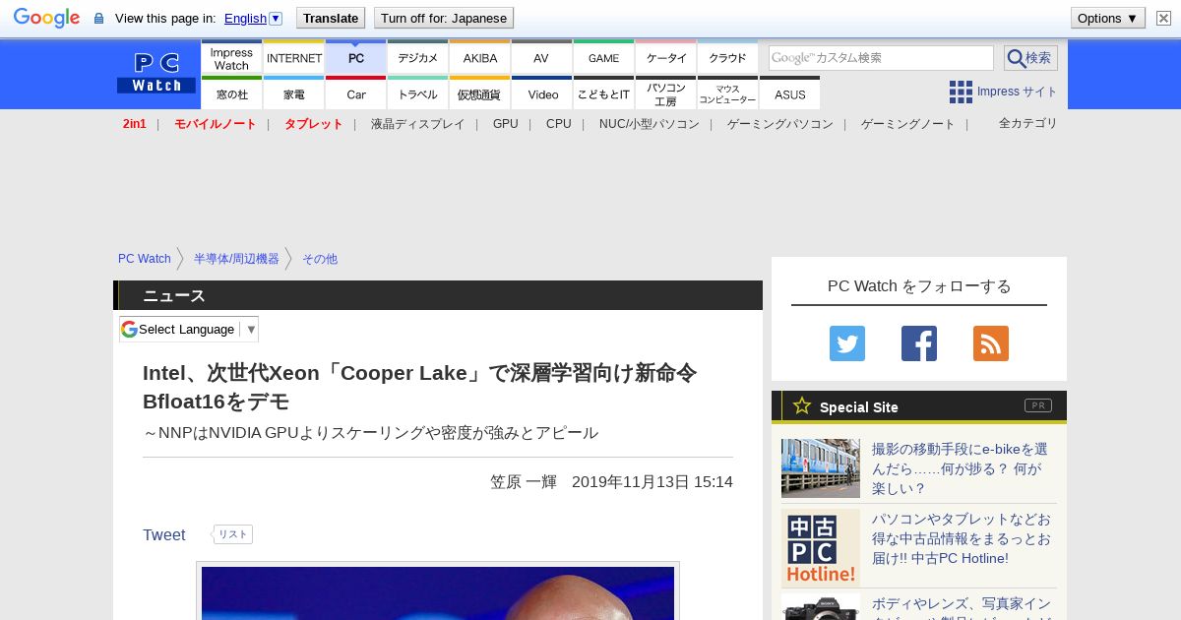Click the article headline Intel Cooper Lake
The image size is (1181, 620).
[x=420, y=387]
